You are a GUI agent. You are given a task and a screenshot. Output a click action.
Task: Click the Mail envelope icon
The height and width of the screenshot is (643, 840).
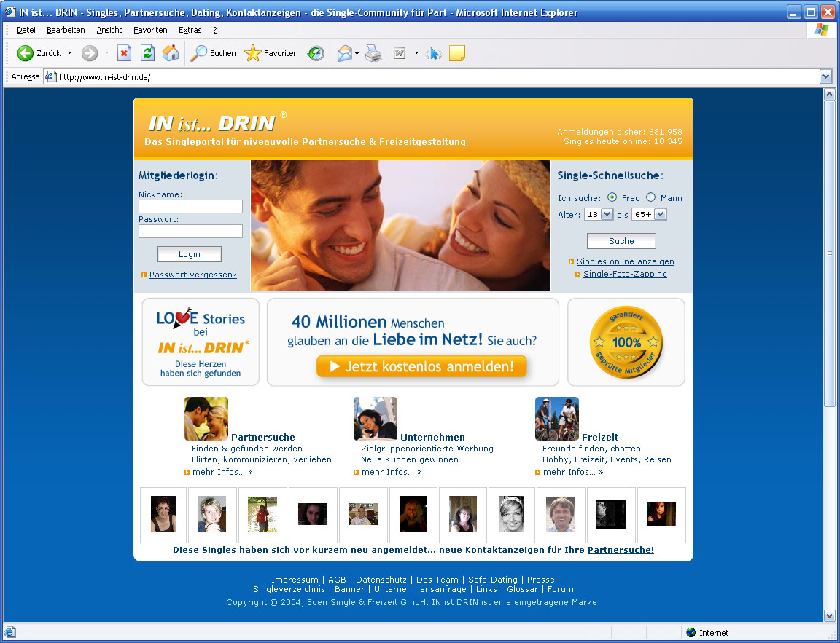click(x=344, y=53)
